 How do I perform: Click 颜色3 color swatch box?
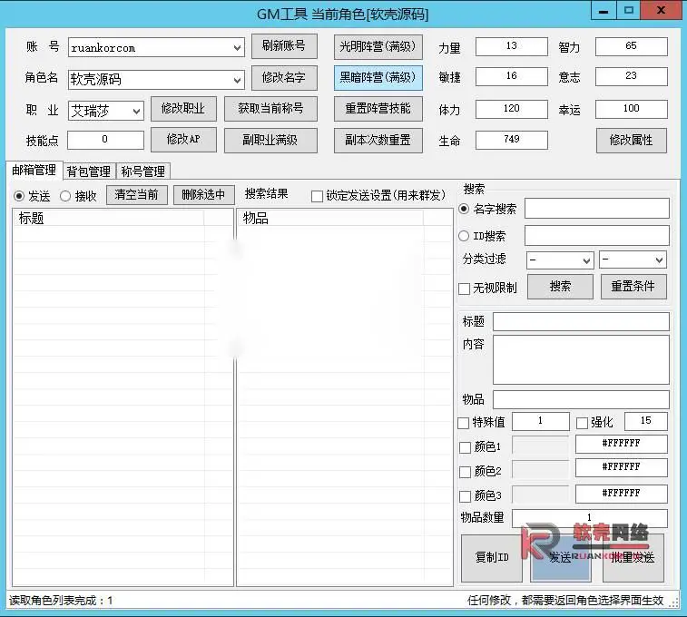pos(540,495)
